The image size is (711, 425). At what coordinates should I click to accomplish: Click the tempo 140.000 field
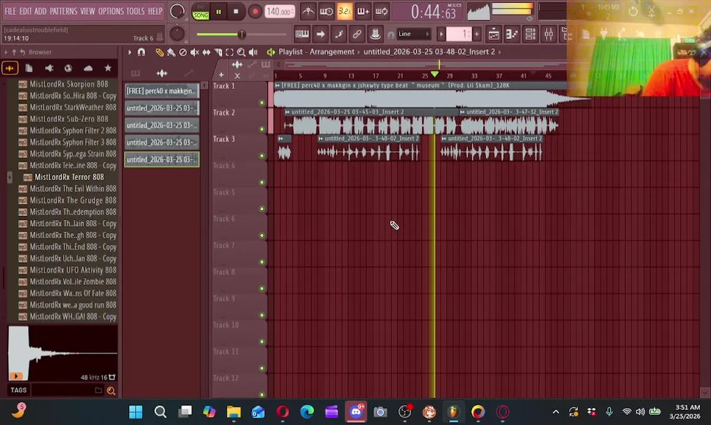pyautogui.click(x=279, y=12)
